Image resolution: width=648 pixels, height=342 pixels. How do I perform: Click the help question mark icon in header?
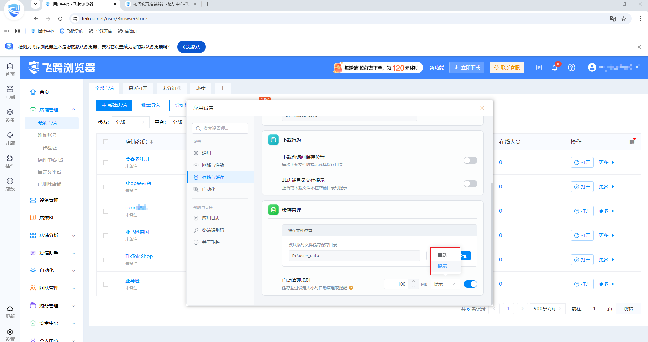571,68
